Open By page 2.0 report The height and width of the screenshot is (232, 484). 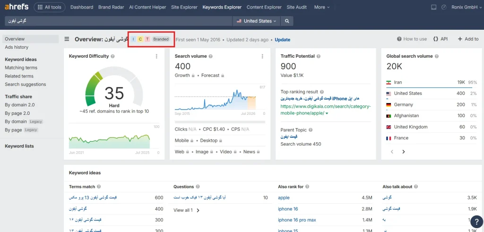click(17, 113)
